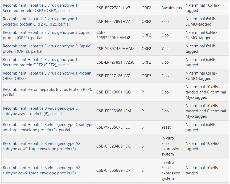Click the ORF3 target name cell
Viewport: 230px width, 184px height.
point(146,76)
